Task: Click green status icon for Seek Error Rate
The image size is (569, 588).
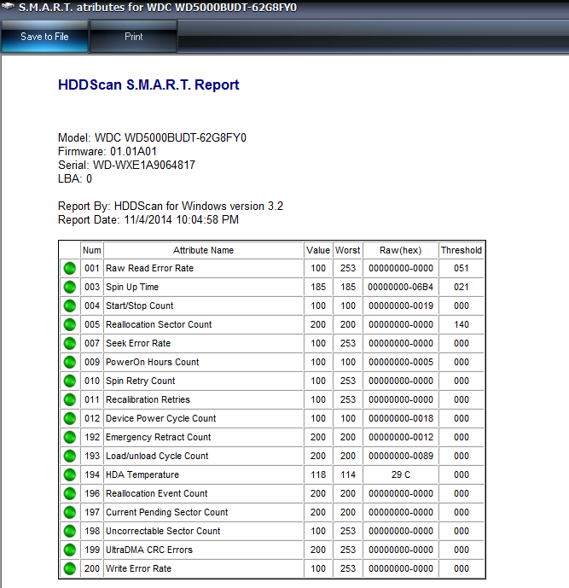Action: click(70, 343)
